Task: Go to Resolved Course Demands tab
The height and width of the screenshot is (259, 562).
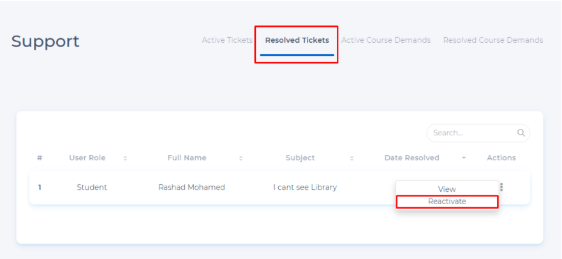Action: pos(493,40)
